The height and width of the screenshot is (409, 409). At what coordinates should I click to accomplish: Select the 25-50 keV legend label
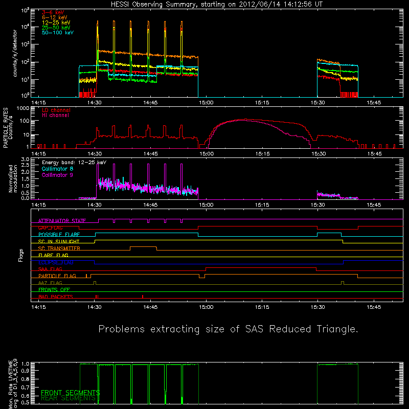pyautogui.click(x=56, y=28)
